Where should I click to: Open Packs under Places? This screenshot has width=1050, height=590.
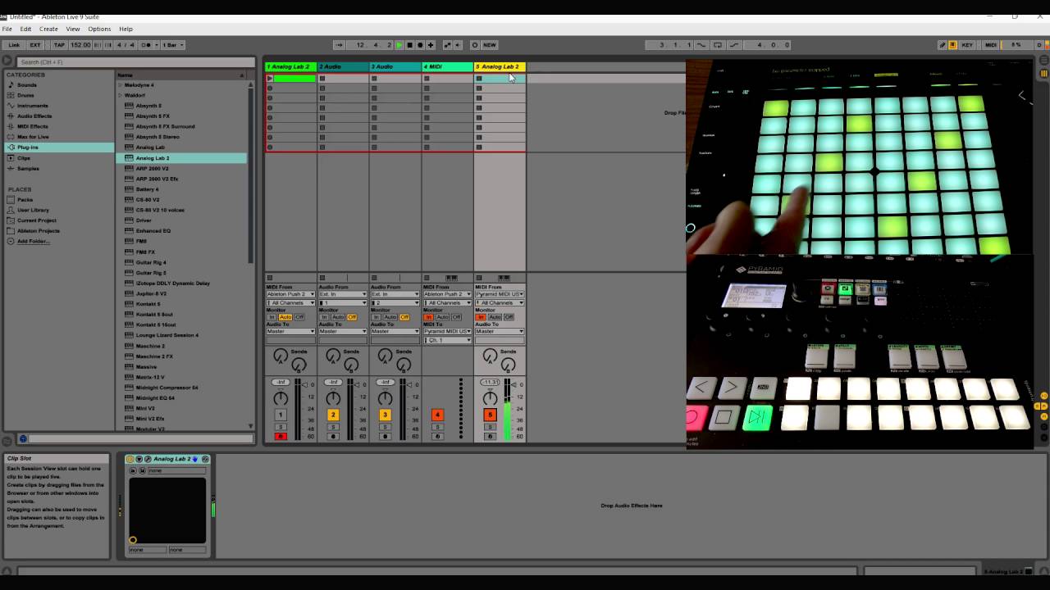click(x=25, y=200)
